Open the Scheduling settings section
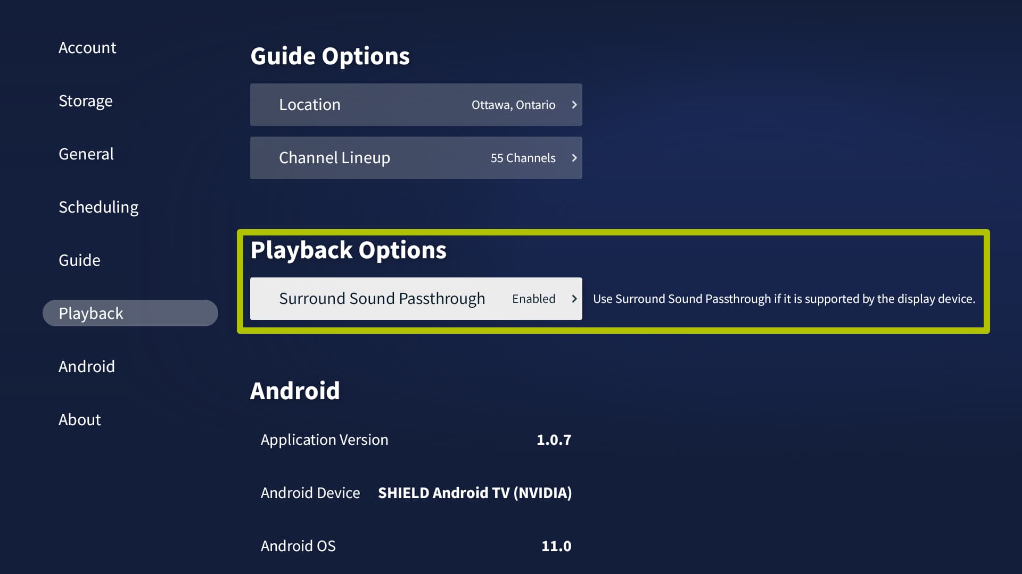1022x574 pixels. click(x=98, y=207)
